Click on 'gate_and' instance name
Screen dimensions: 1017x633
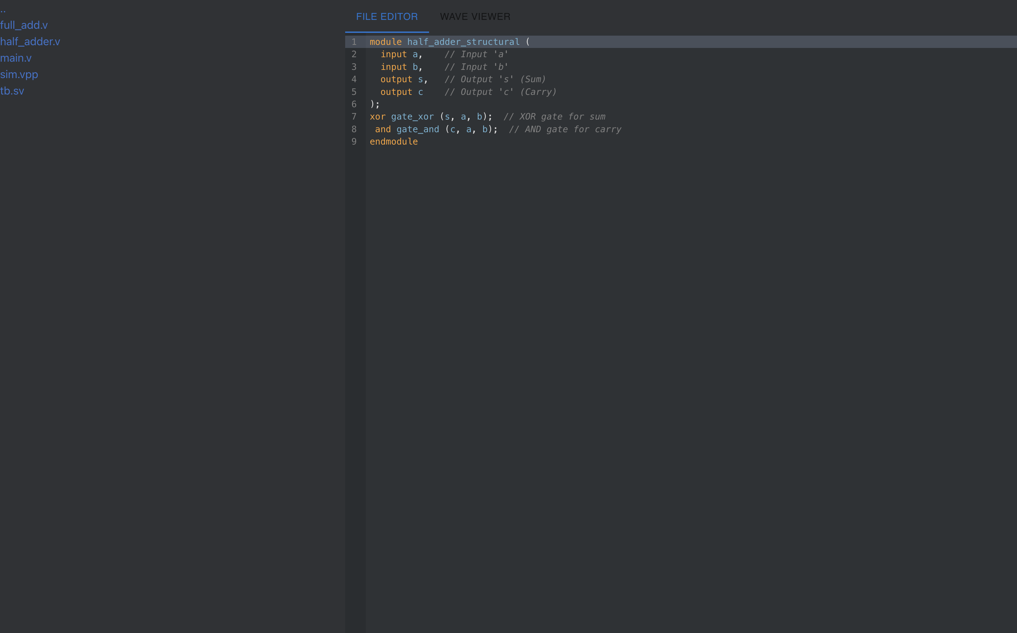tap(418, 129)
